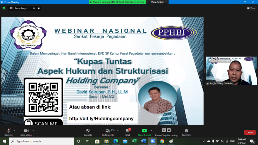Pause recording in the bottom toolbar

(x=164, y=130)
